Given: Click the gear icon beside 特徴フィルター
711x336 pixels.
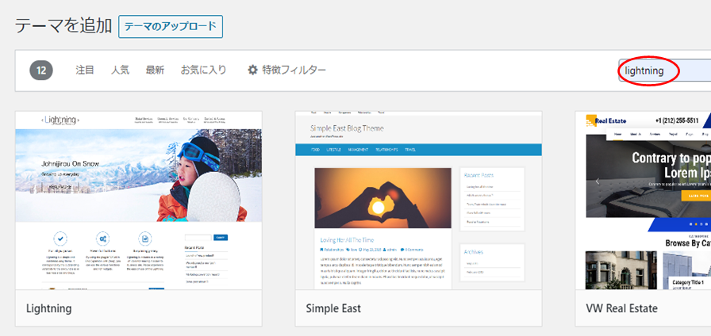Looking at the screenshot, I should coord(252,71).
